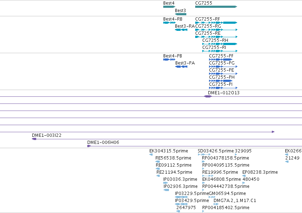Click the IP02936.3prime EST glyph
The width and height of the screenshot is (302, 213).
166,190
